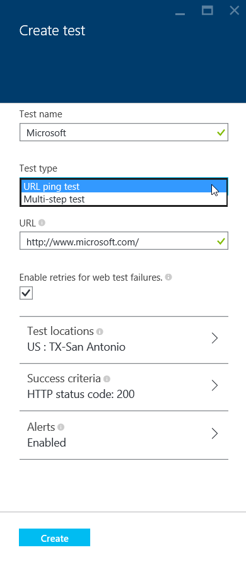Uncheck Enable retries for web test failures
Image resolution: width=246 pixels, height=562 pixels.
tap(26, 293)
